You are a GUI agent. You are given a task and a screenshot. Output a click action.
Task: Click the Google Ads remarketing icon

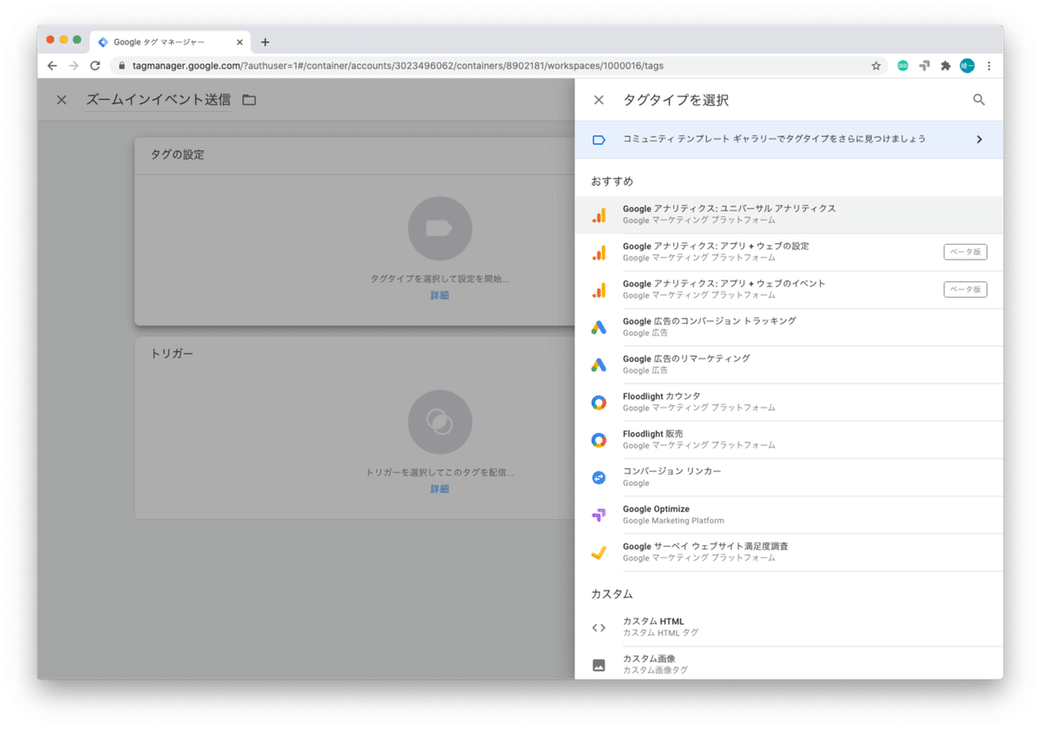[599, 365]
